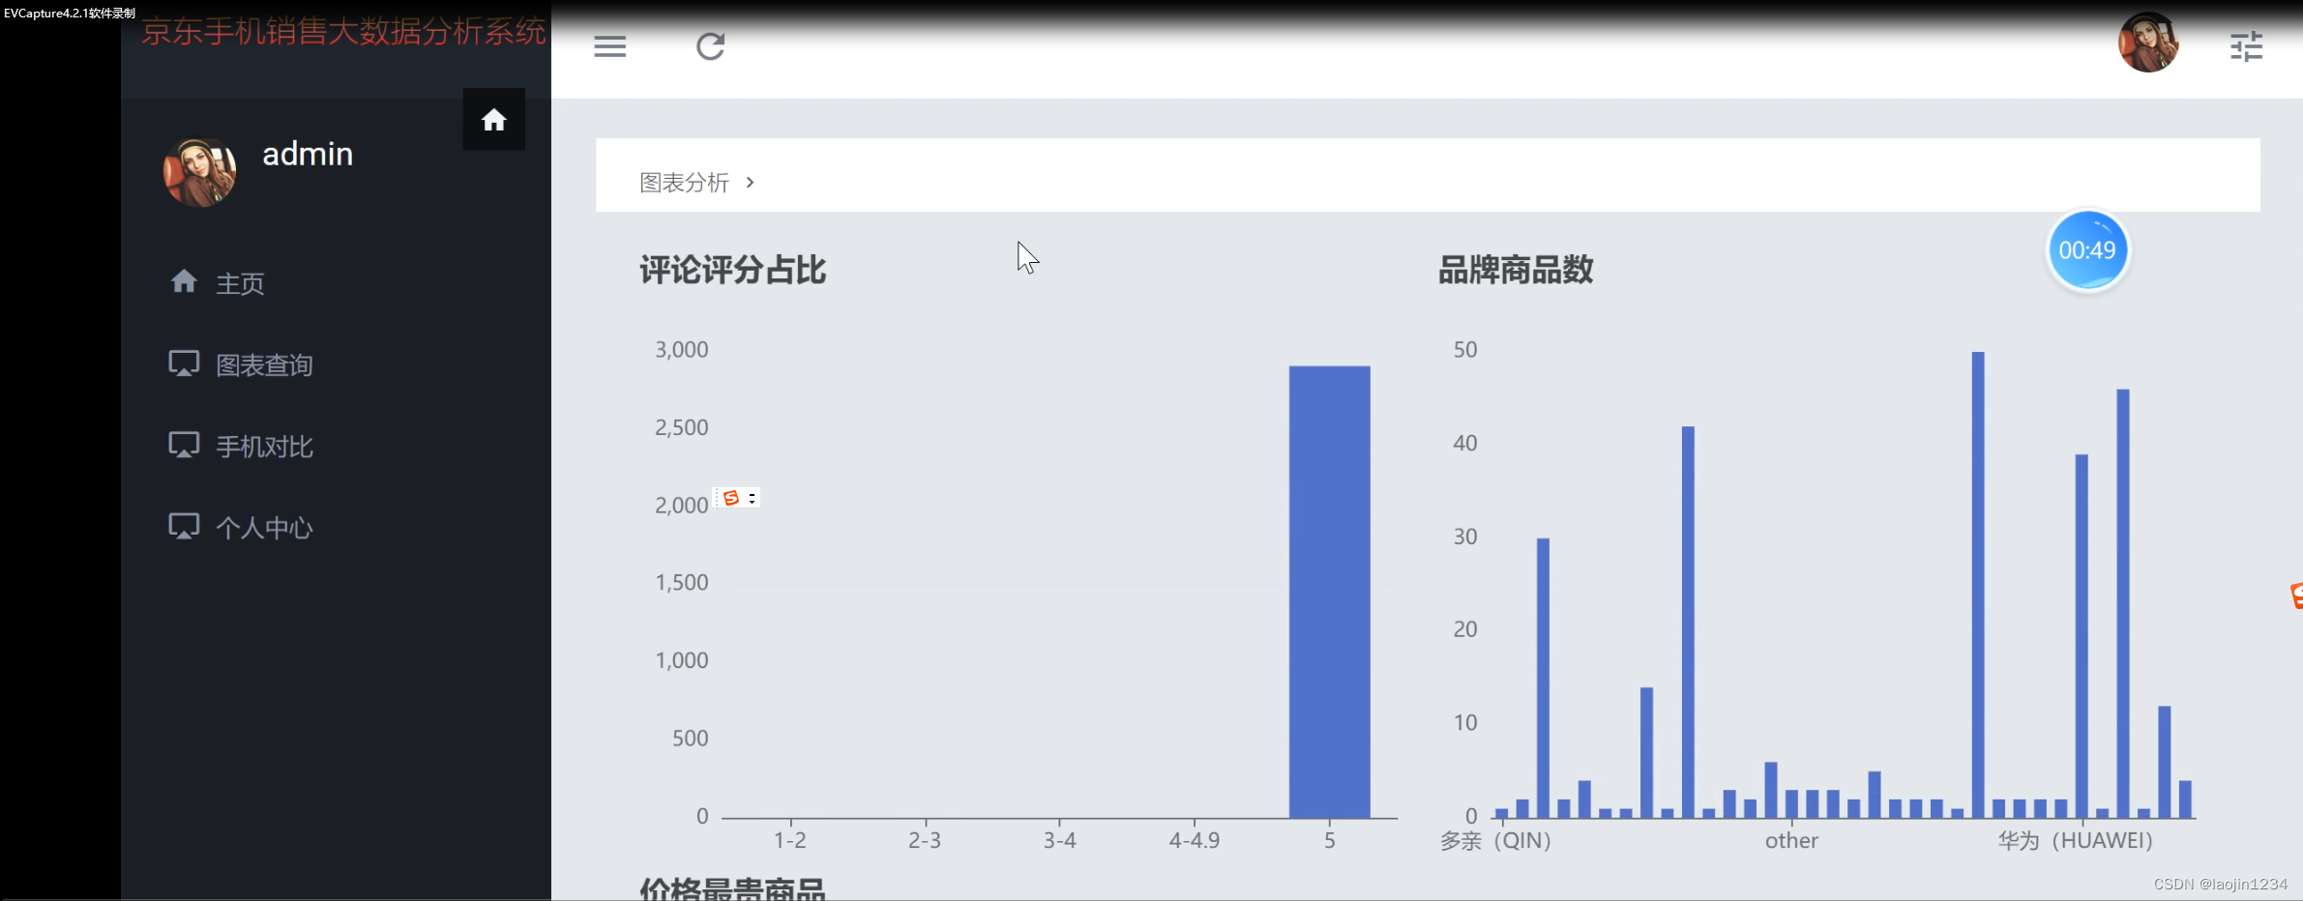The height and width of the screenshot is (901, 2303).
Task: Toggle the hamburger menu icon
Action: (x=609, y=46)
